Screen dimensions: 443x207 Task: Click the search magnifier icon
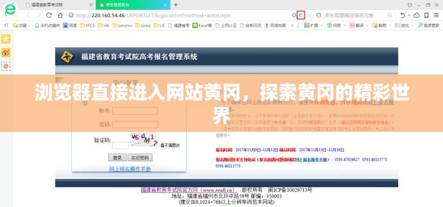[x=390, y=15]
